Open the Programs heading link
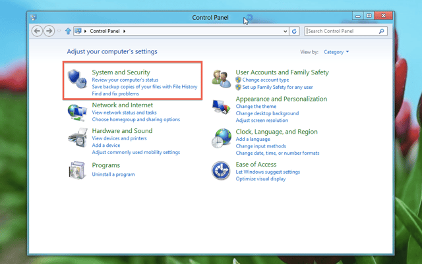The height and width of the screenshot is (264, 422). [x=105, y=165]
